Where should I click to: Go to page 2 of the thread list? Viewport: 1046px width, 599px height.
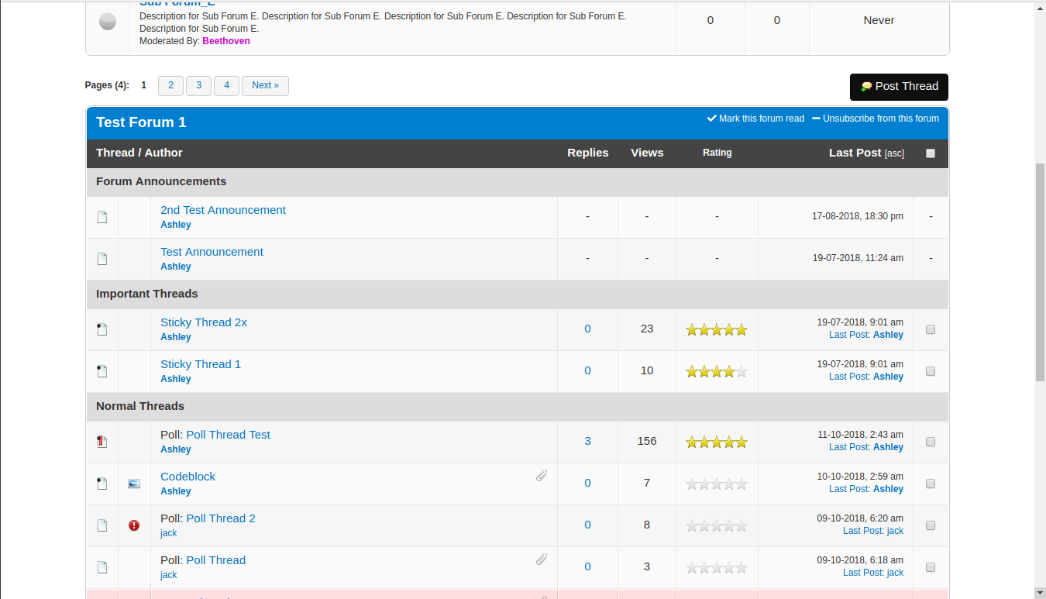[170, 85]
